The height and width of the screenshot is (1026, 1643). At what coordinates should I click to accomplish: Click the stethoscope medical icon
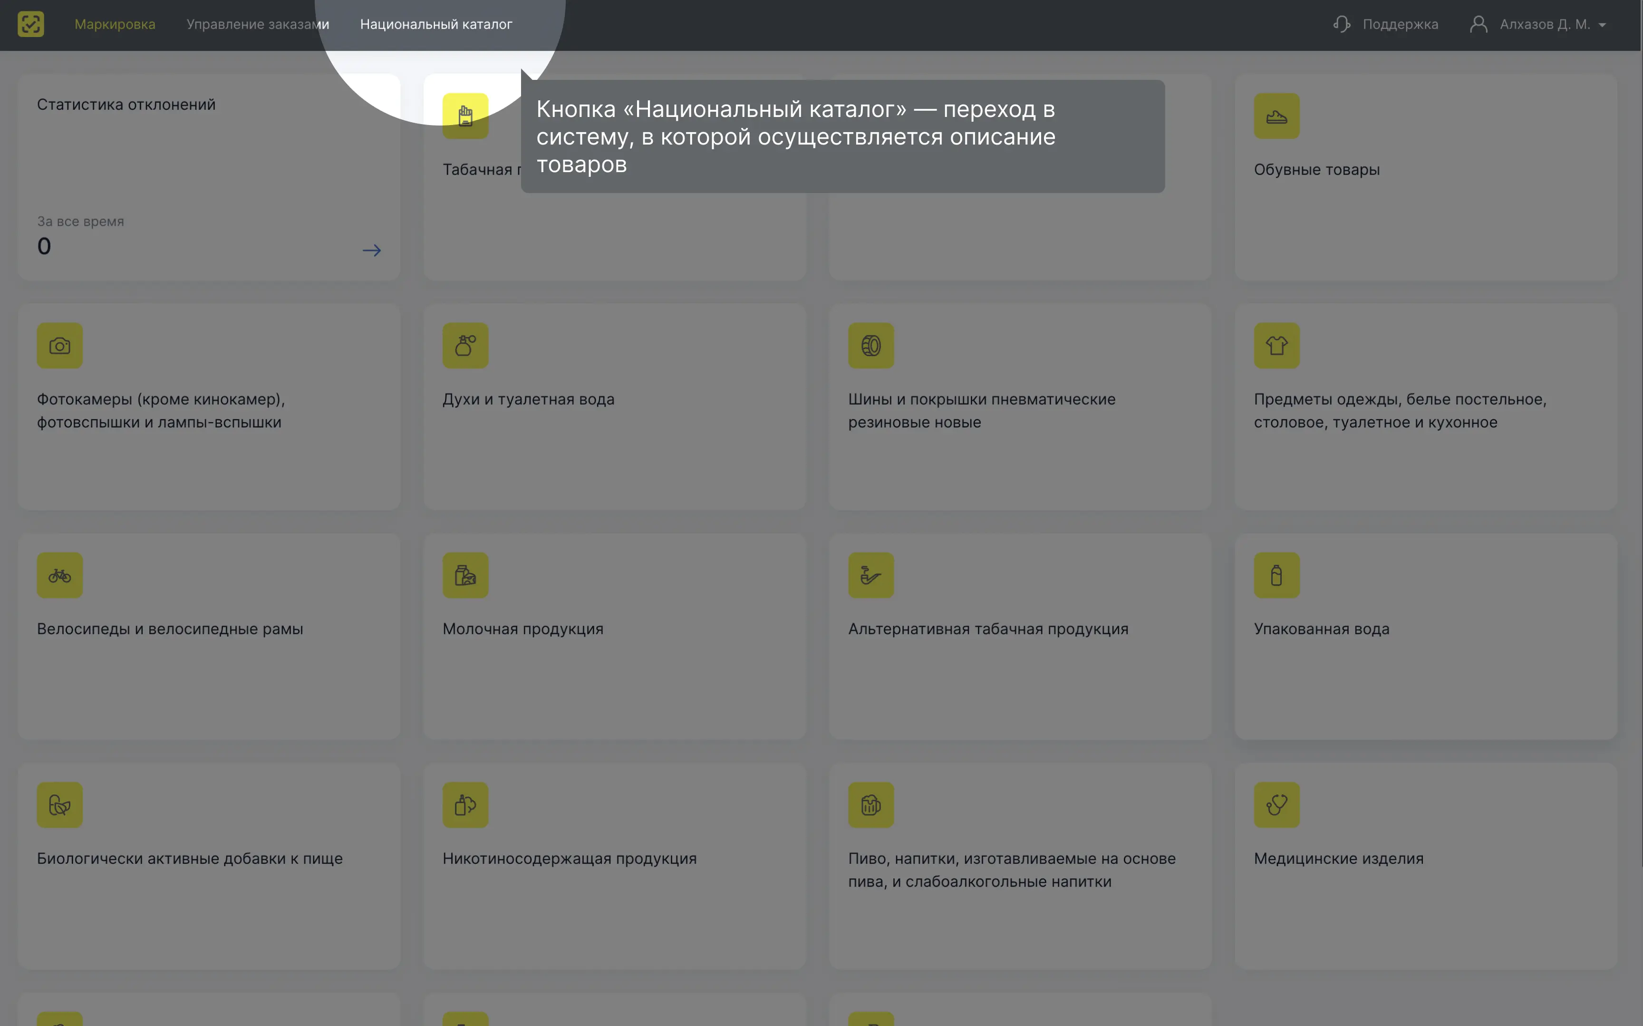[1276, 805]
